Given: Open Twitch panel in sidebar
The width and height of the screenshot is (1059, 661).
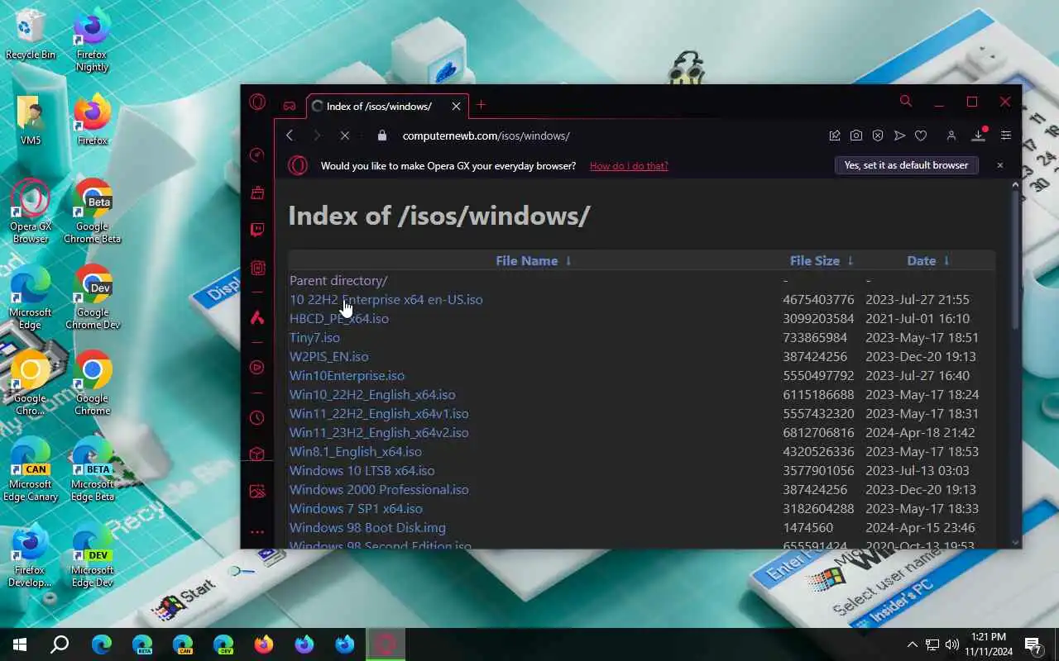Looking at the screenshot, I should pyautogui.click(x=257, y=230).
